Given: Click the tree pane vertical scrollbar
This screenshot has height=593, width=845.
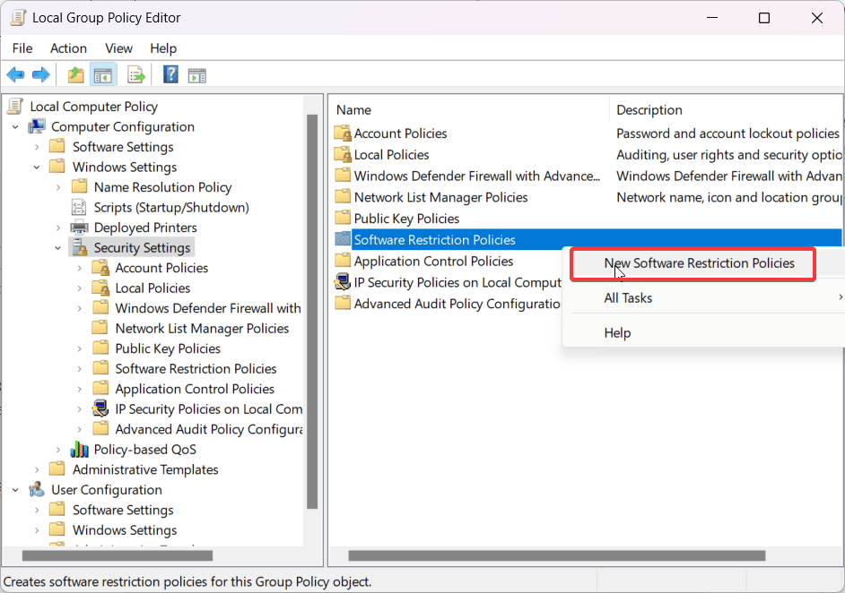Looking at the screenshot, I should tap(312, 312).
